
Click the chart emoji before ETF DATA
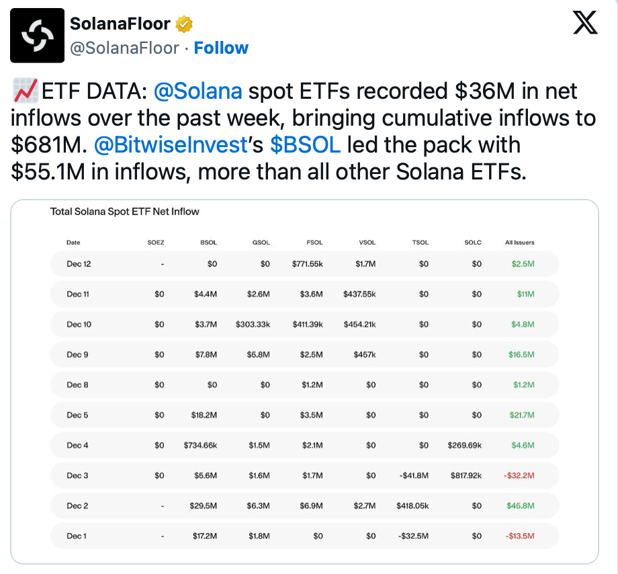(x=24, y=90)
